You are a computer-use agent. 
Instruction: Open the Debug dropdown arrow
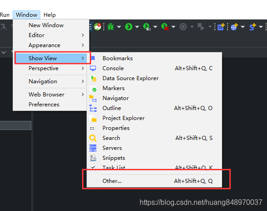click(119, 27)
